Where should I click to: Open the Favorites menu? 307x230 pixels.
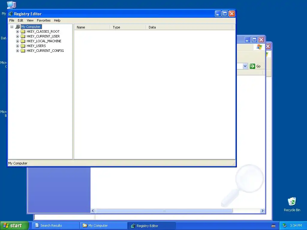pyautogui.click(x=44, y=20)
